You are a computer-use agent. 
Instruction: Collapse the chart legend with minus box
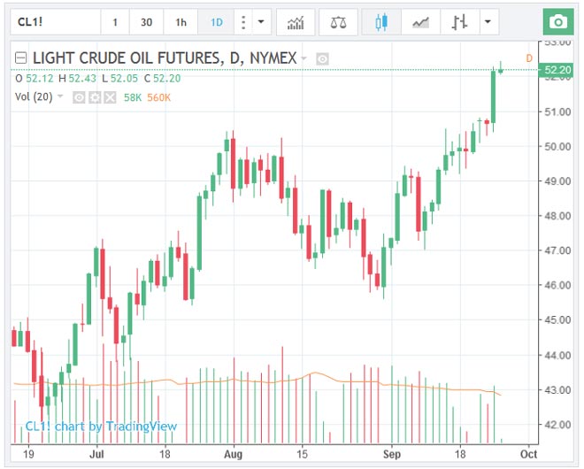(21, 59)
